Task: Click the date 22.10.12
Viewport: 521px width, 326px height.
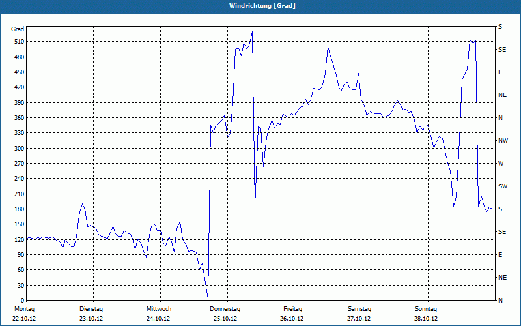Action: 24,319
